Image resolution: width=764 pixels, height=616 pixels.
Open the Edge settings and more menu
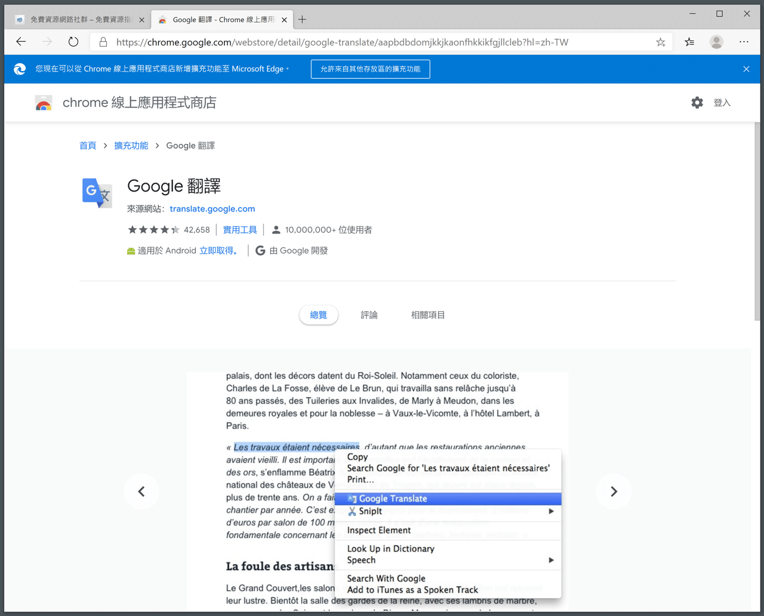click(744, 42)
